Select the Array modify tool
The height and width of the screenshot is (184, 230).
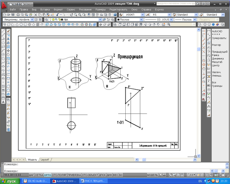[x=8, y=47]
